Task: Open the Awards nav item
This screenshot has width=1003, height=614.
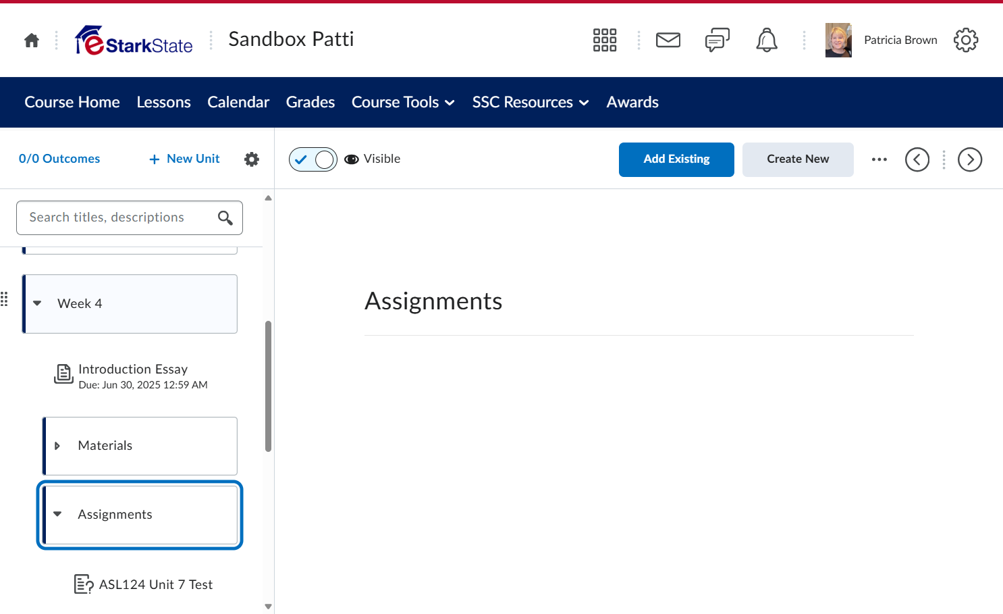Action: [x=632, y=102]
